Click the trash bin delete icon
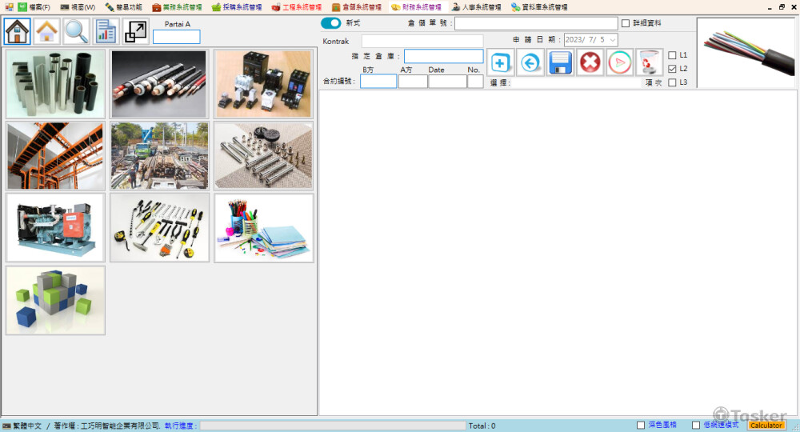800x432 pixels. click(650, 62)
